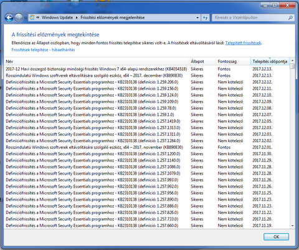299x250 pixels.
Task: Select the definition 1.257.1311.0 row
Action: pos(146,134)
